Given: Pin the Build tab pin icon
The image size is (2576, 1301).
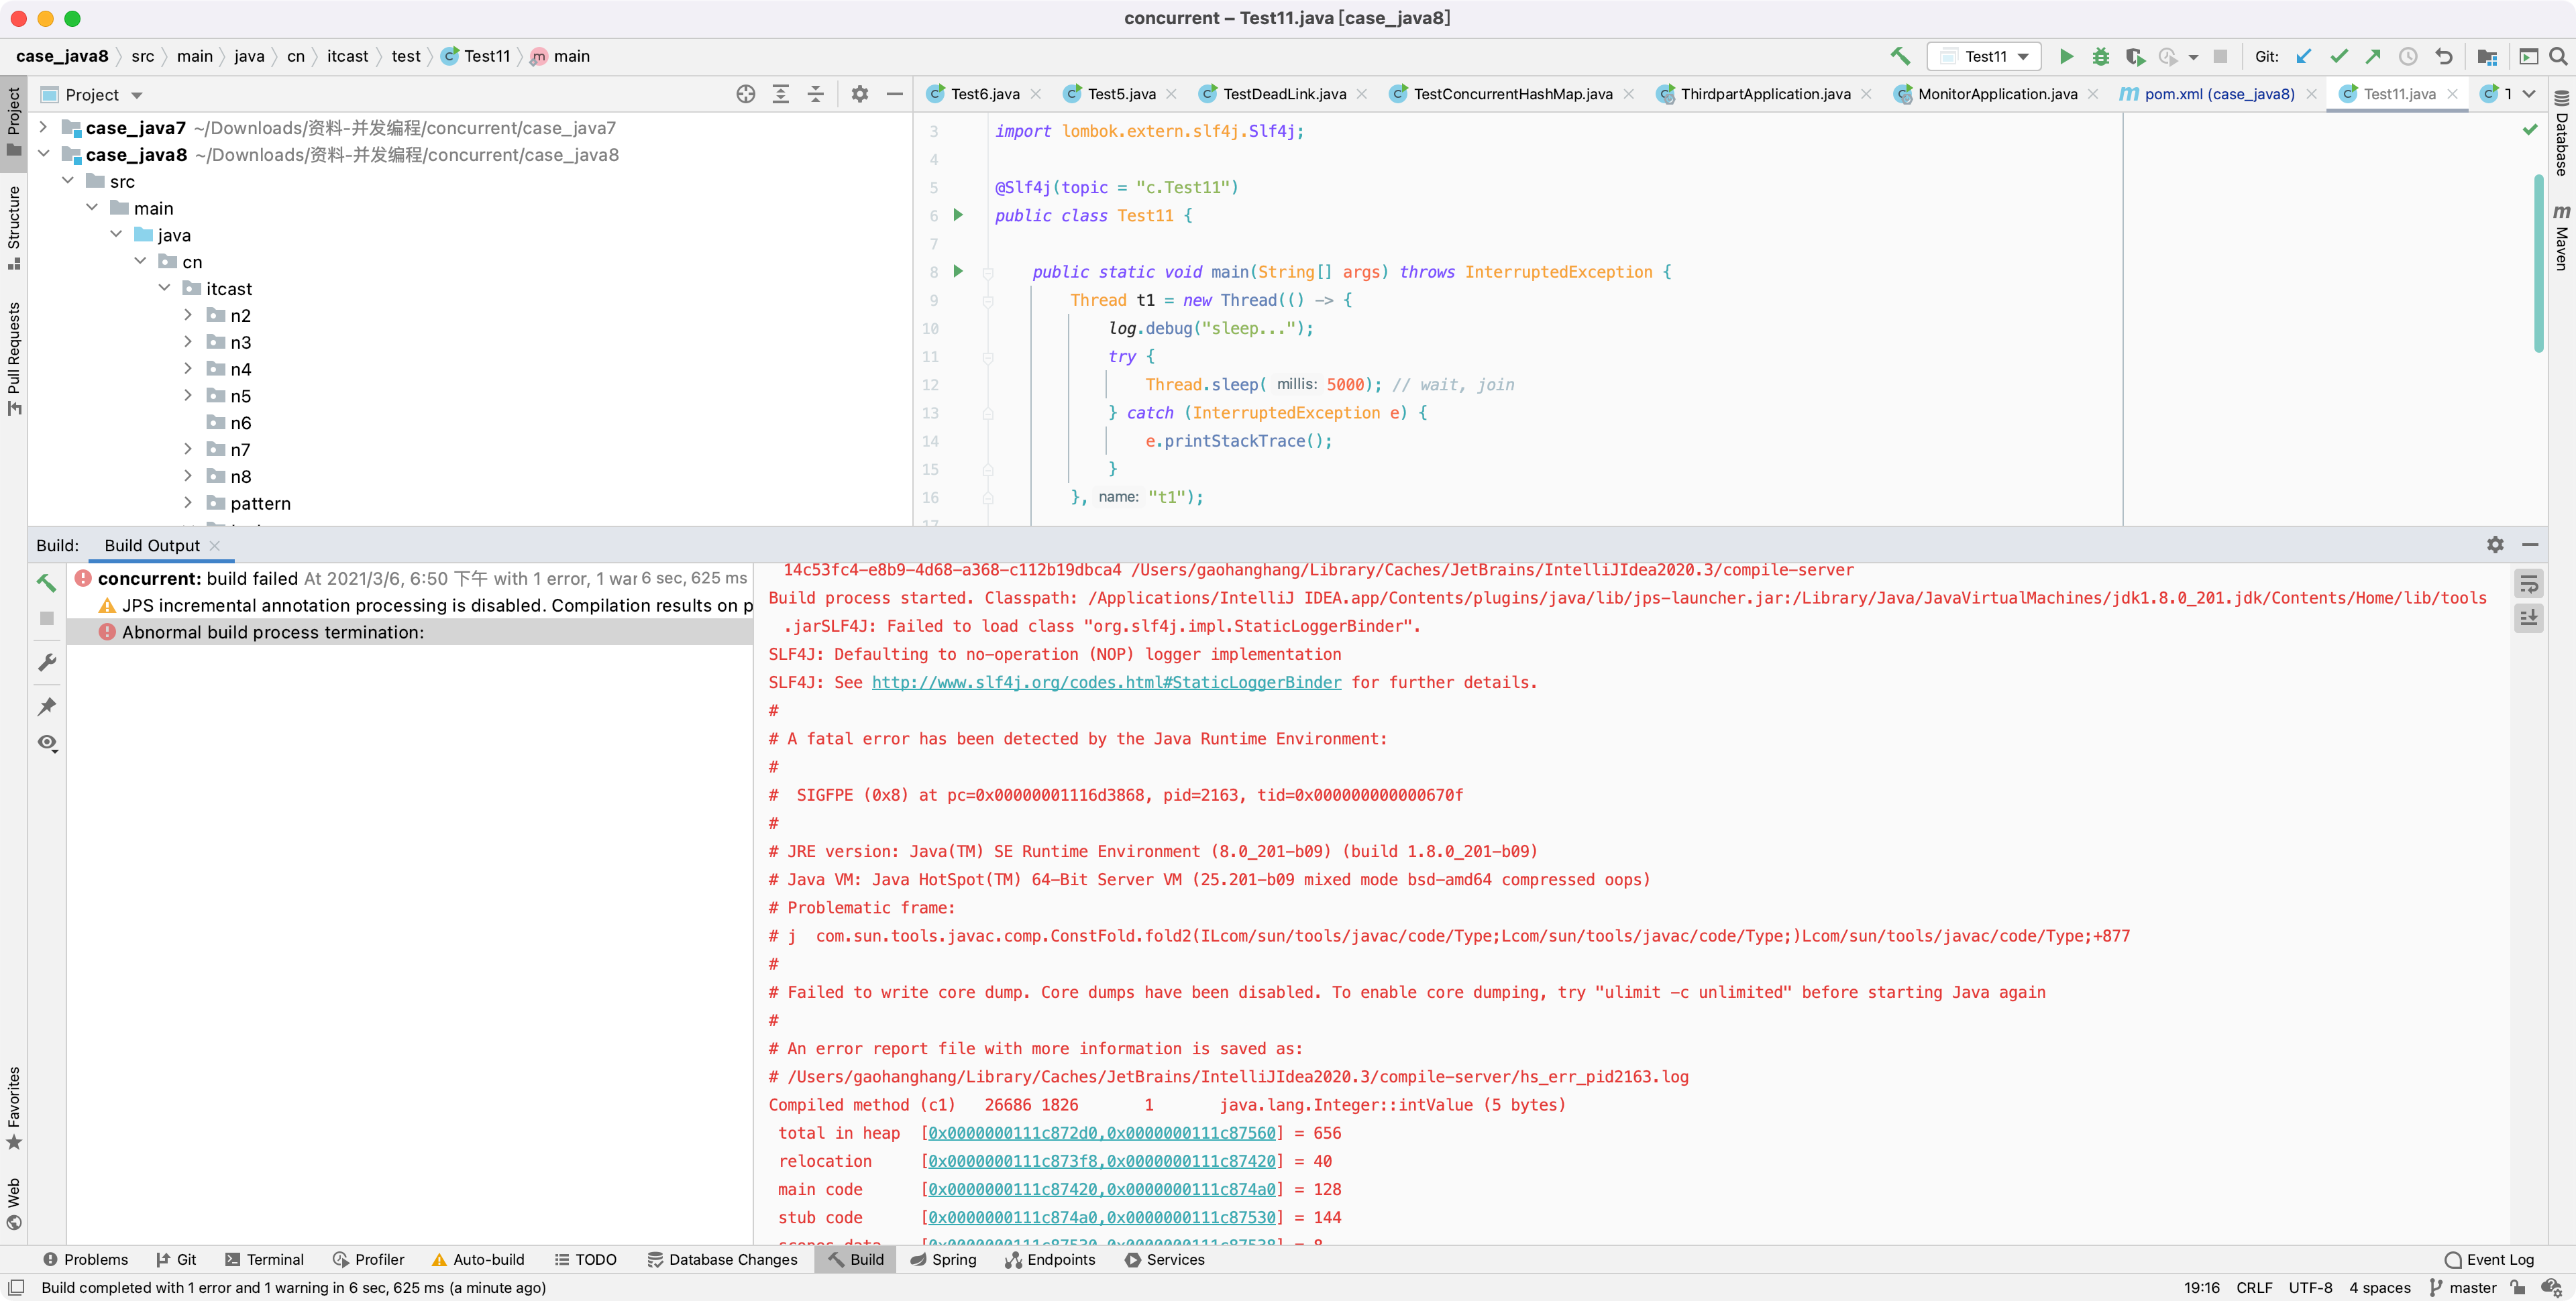Looking at the screenshot, I should click(x=47, y=707).
